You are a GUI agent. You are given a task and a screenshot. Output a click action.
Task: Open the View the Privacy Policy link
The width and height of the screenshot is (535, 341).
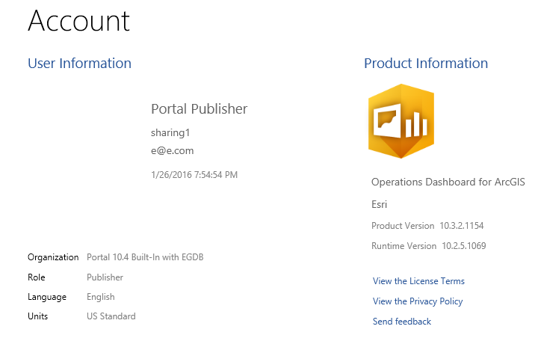[418, 301]
